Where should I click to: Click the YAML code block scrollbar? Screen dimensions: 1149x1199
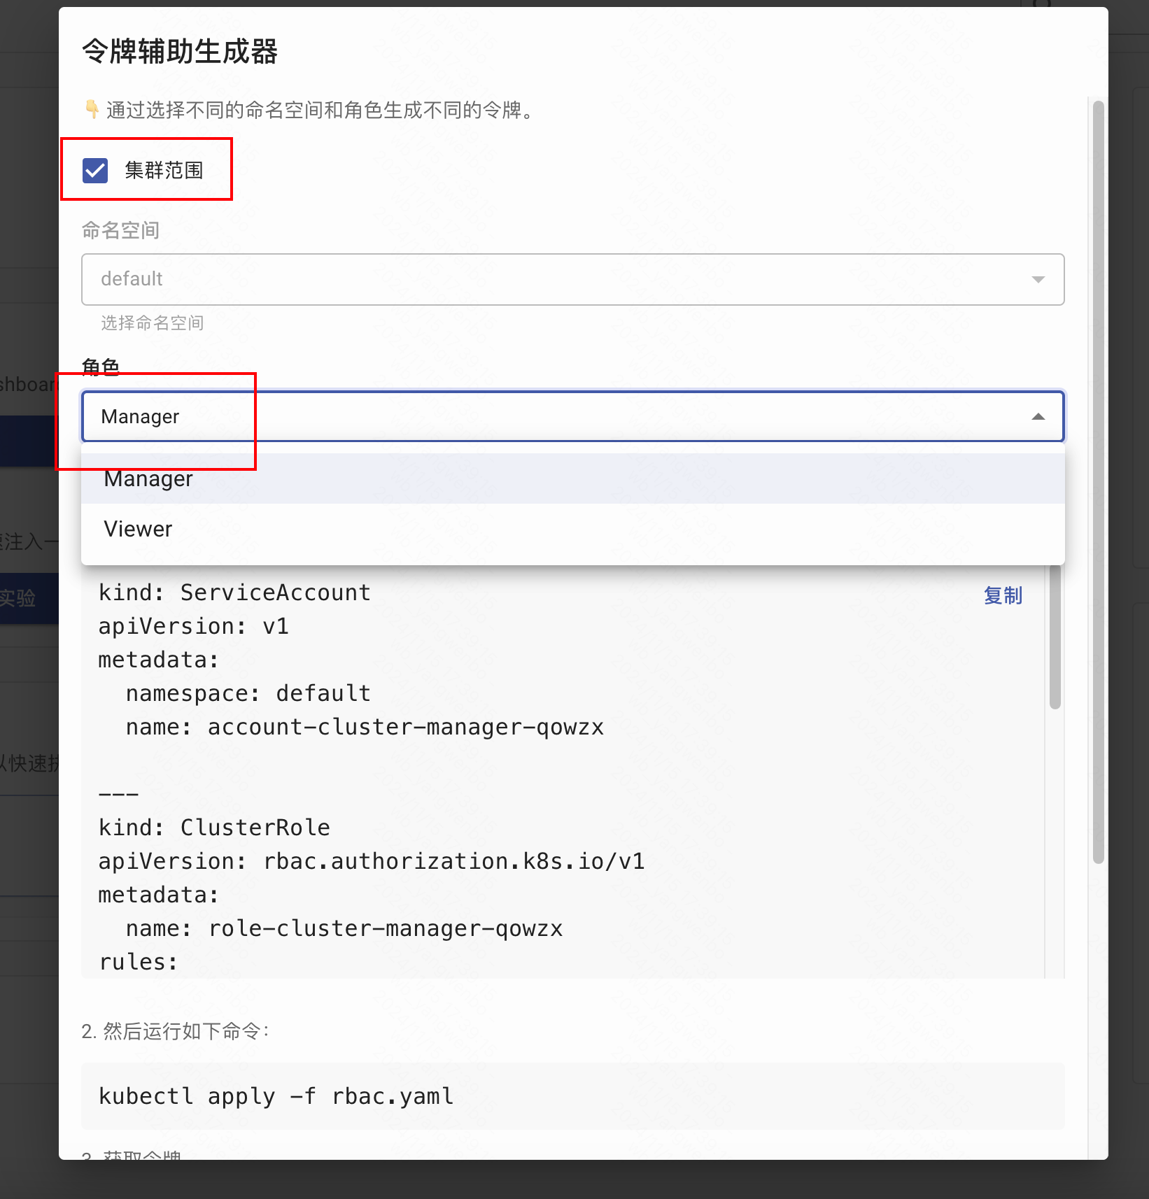tap(1055, 637)
